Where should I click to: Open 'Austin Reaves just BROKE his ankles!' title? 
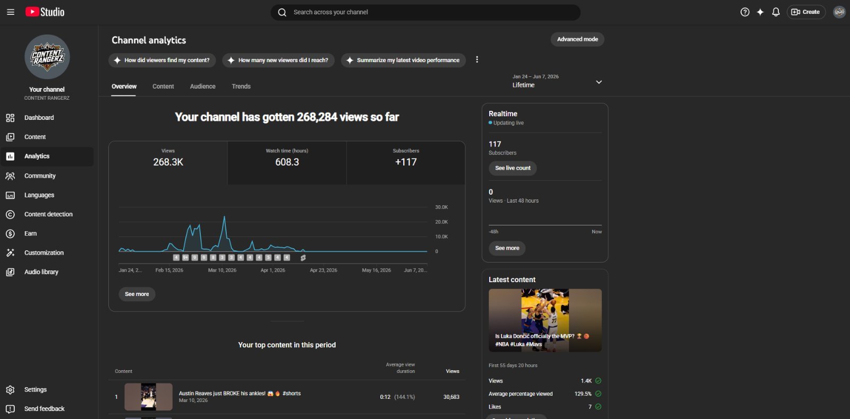(x=240, y=394)
